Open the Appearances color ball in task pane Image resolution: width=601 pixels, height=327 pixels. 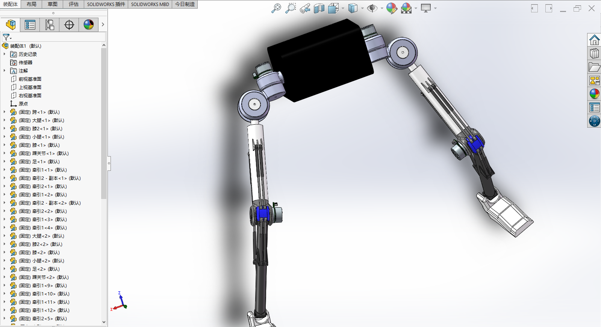pyautogui.click(x=594, y=94)
